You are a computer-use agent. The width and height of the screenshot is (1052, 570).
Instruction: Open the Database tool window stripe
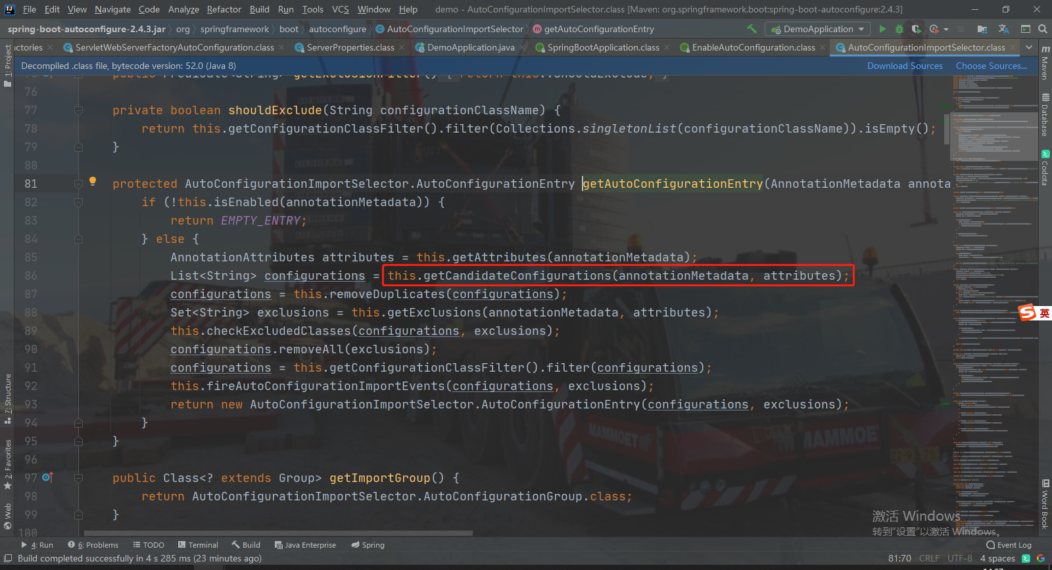point(1045,116)
